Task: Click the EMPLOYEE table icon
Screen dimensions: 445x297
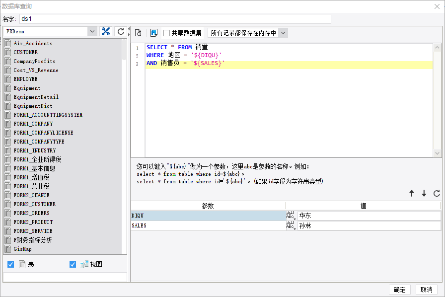Action: pos(8,79)
